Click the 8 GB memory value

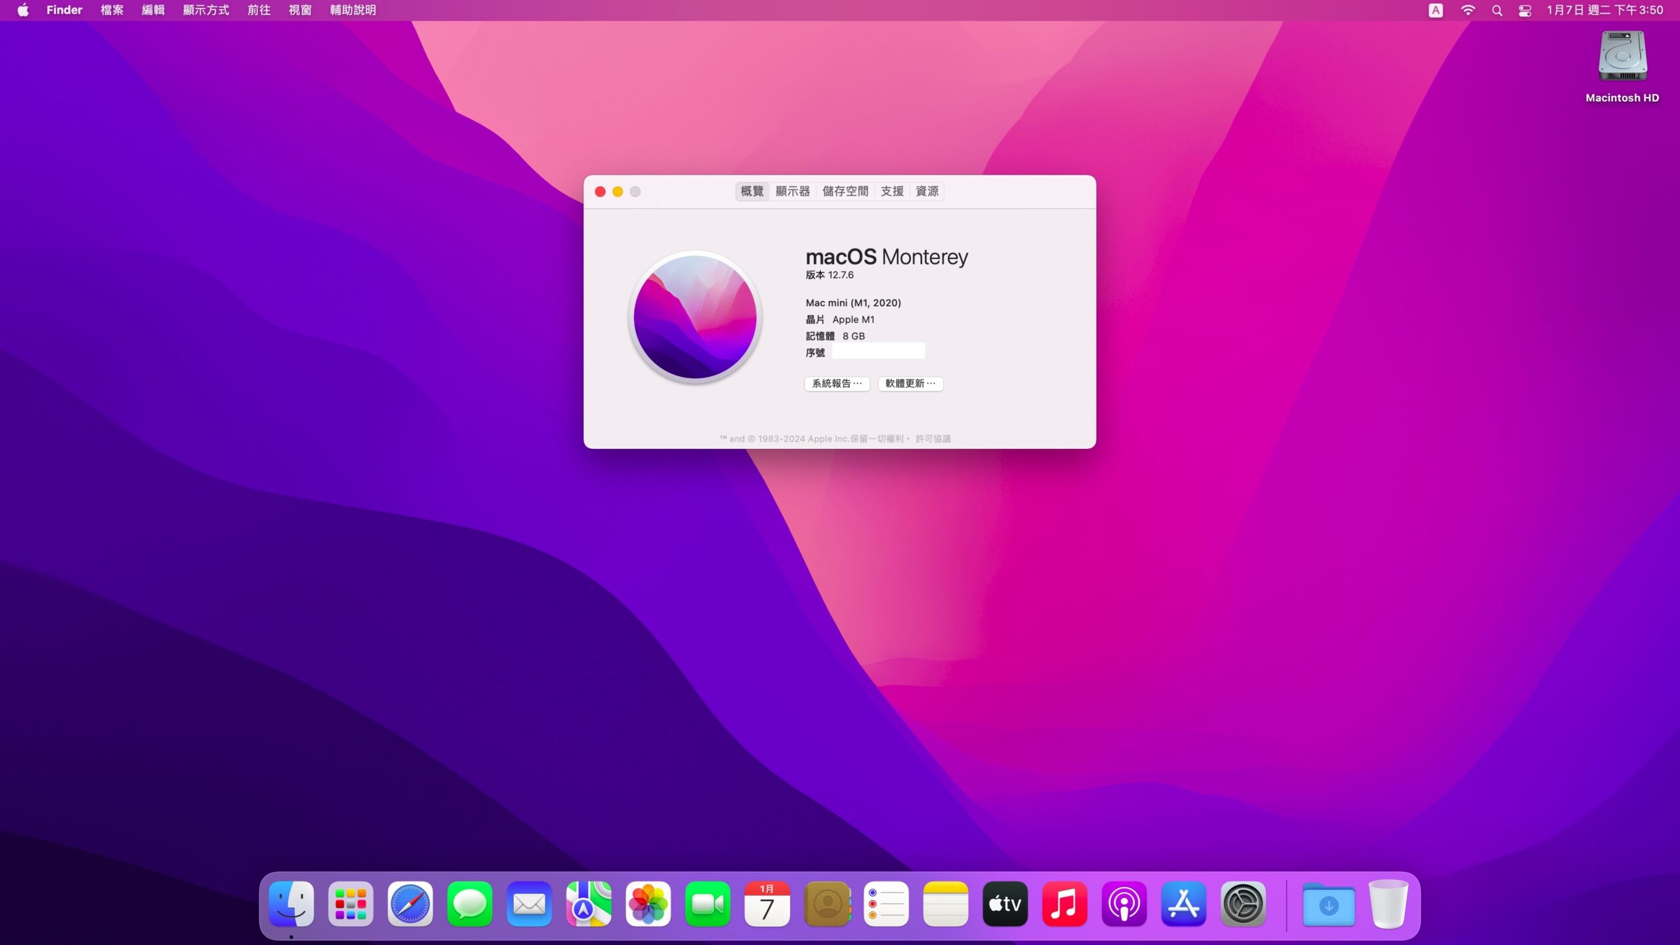[854, 336]
